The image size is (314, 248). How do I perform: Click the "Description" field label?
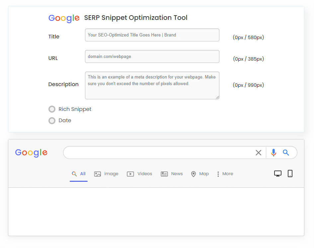[x=63, y=84]
